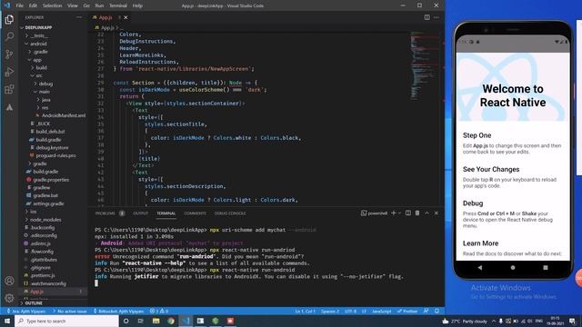Viewport: 582px width, 327px height.
Task: Close the App.js editor tab
Action: tap(125, 17)
